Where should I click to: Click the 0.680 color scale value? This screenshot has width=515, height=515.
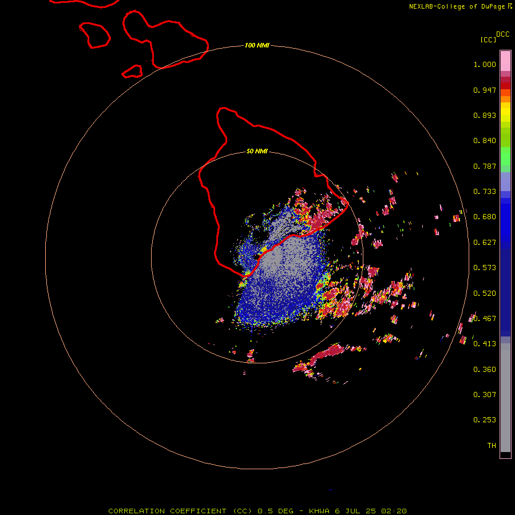click(x=485, y=217)
